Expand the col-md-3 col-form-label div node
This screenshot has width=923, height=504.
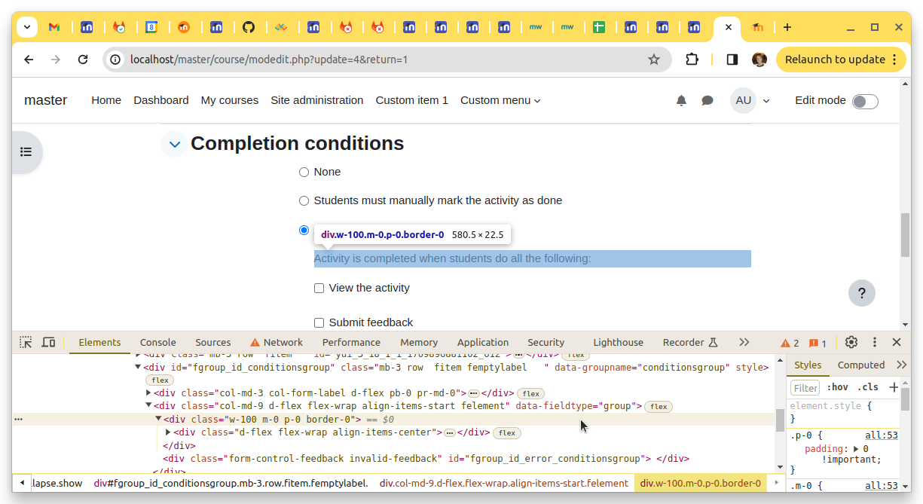tap(148, 393)
